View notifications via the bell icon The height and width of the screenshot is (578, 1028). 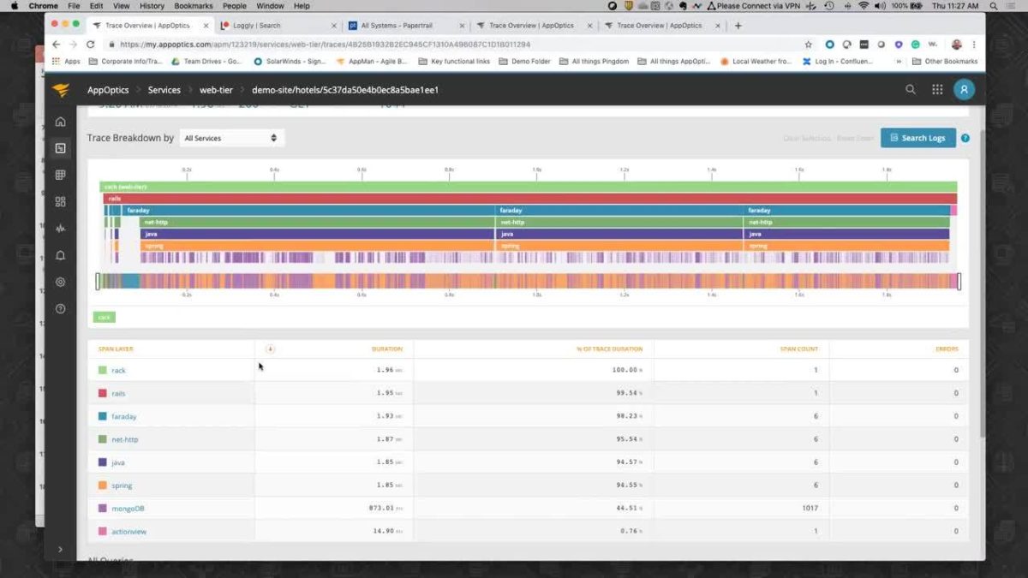tap(60, 255)
